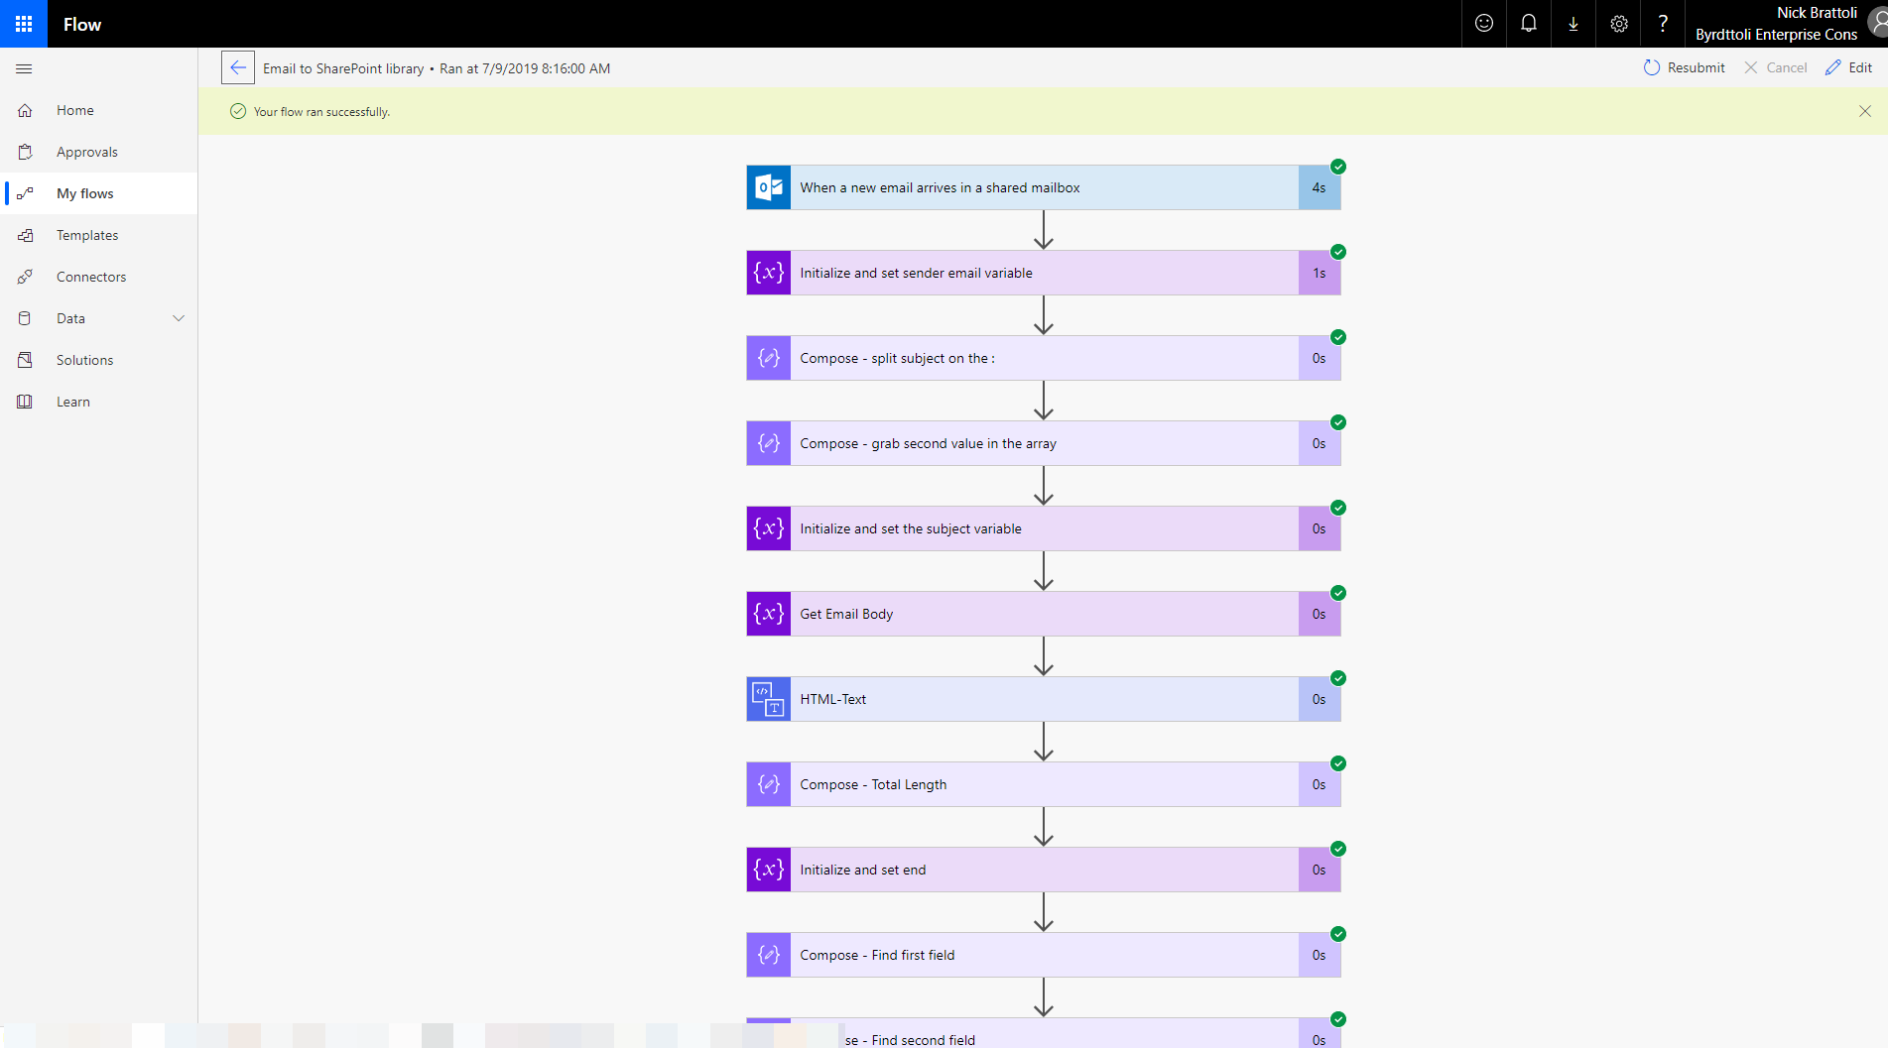Click variable icon on subject variable step

coord(769,528)
